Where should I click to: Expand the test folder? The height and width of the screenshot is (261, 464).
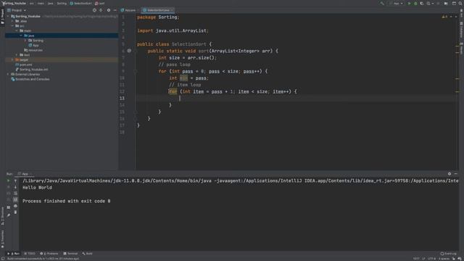17,55
